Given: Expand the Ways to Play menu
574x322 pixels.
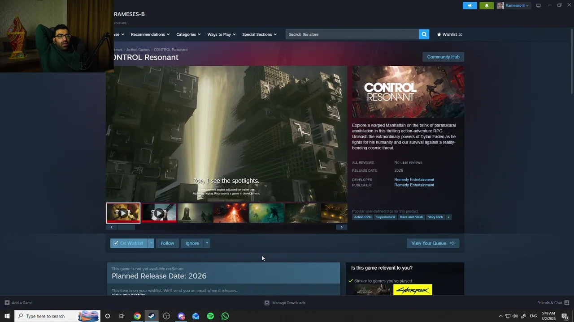Looking at the screenshot, I should click(x=222, y=34).
